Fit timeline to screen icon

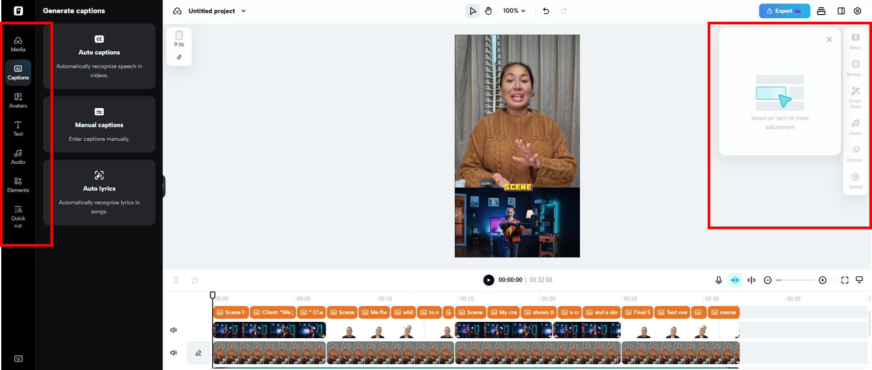pos(845,280)
